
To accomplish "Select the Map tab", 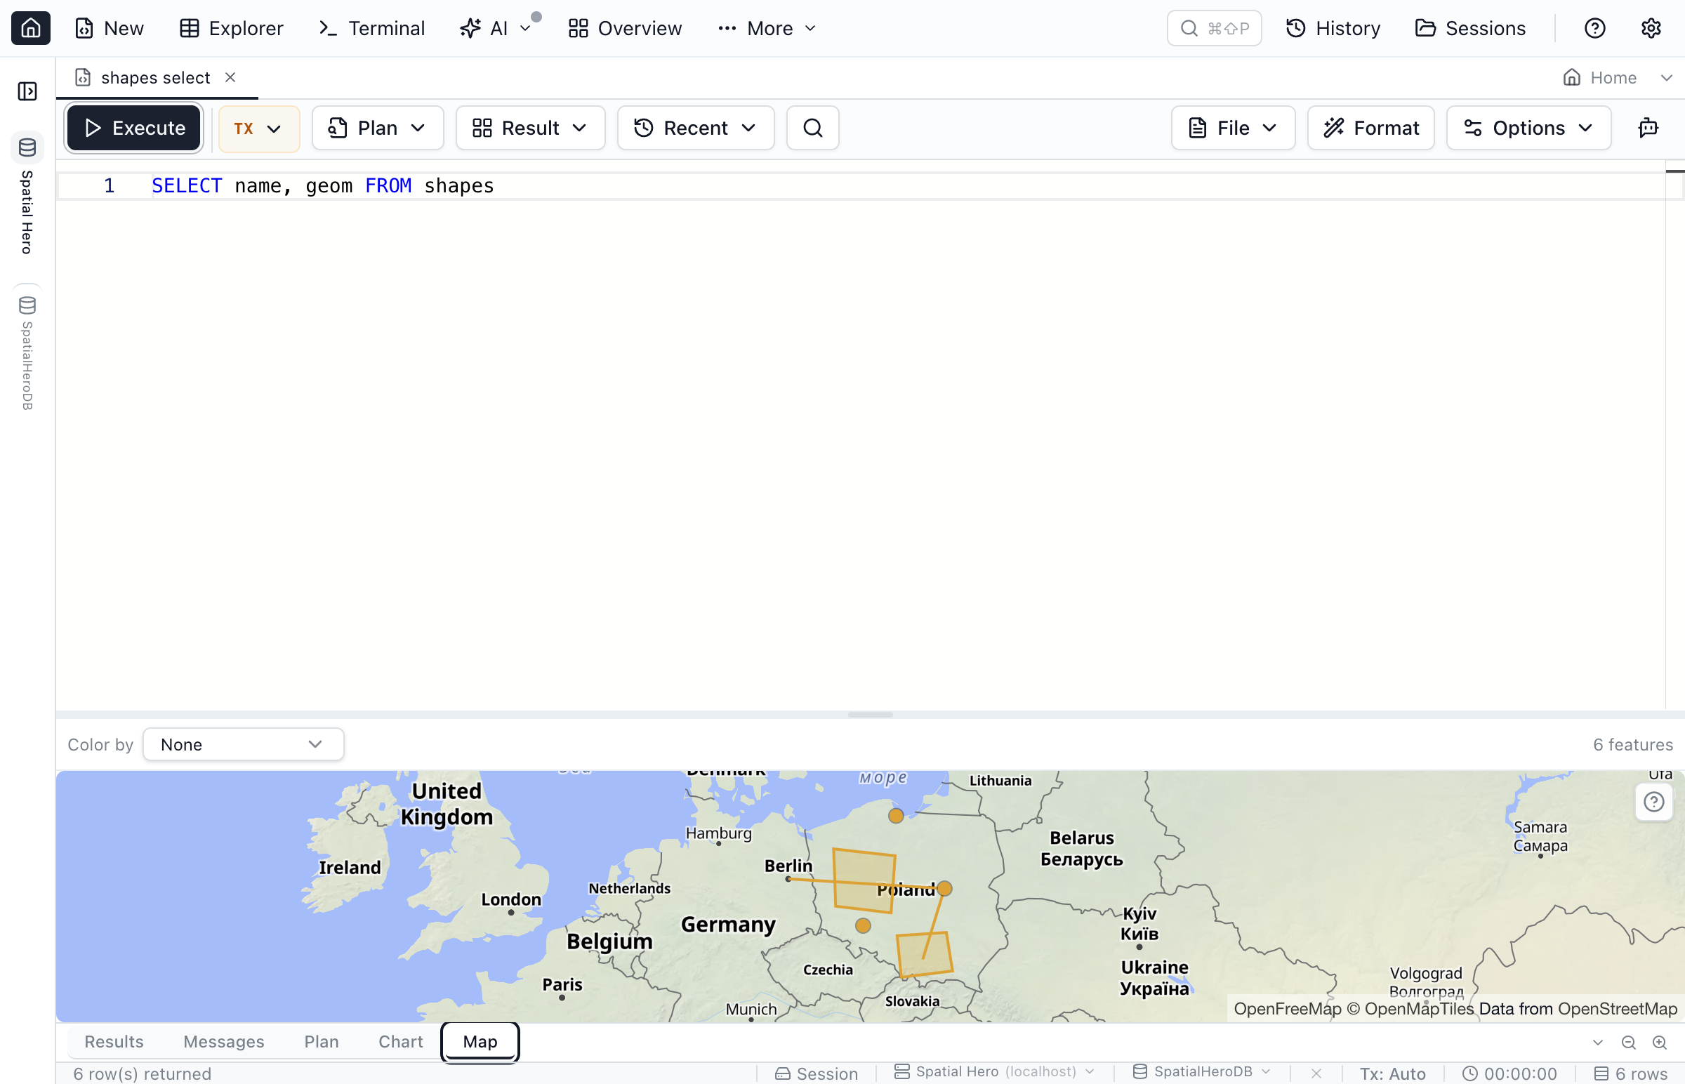I will point(480,1041).
